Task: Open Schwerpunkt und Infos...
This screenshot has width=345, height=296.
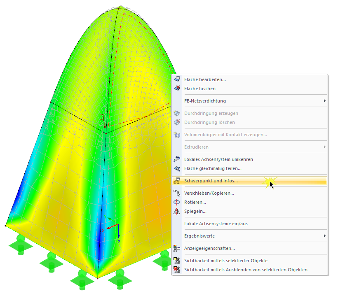Action: tap(249, 181)
